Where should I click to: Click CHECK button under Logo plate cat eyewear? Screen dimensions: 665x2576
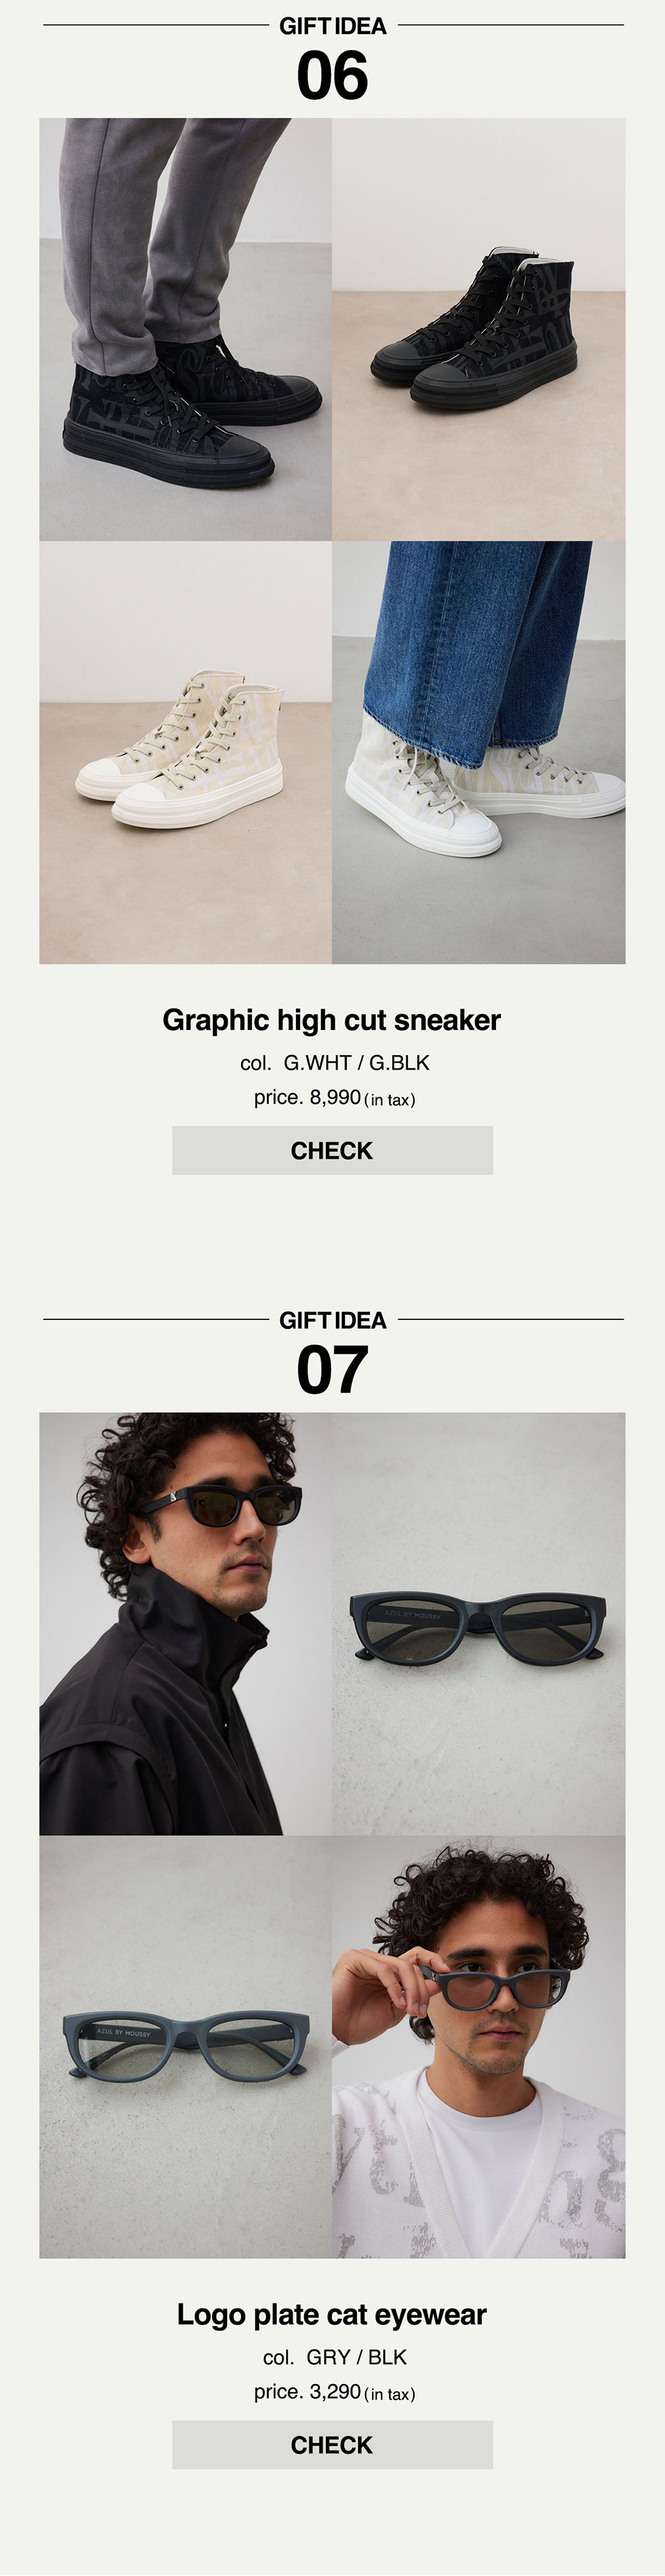pyautogui.click(x=332, y=2444)
